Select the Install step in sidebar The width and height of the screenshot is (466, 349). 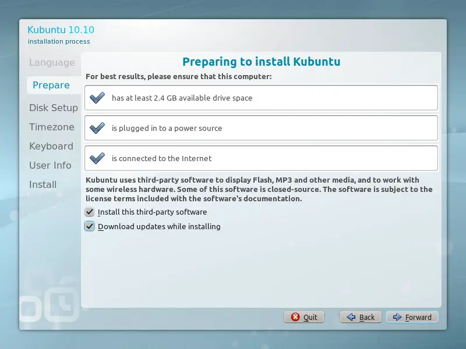pyautogui.click(x=43, y=184)
